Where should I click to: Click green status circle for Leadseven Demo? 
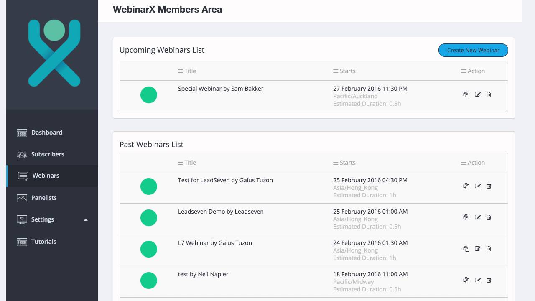pos(149,218)
